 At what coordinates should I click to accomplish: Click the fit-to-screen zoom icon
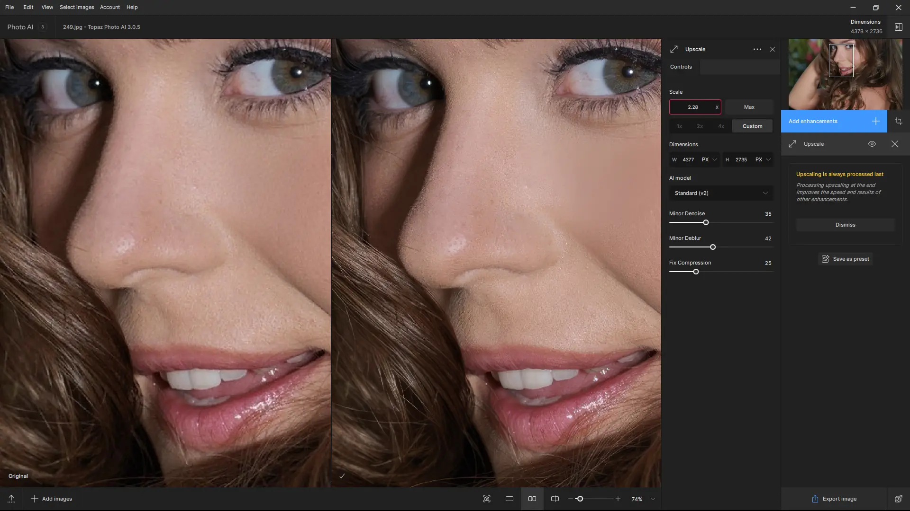[487, 499]
